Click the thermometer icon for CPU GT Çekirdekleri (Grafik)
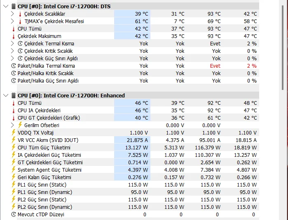 pyautogui.click(x=13, y=118)
